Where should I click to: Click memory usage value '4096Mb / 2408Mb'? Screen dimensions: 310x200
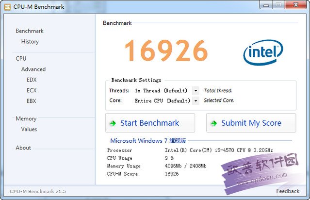185,166
